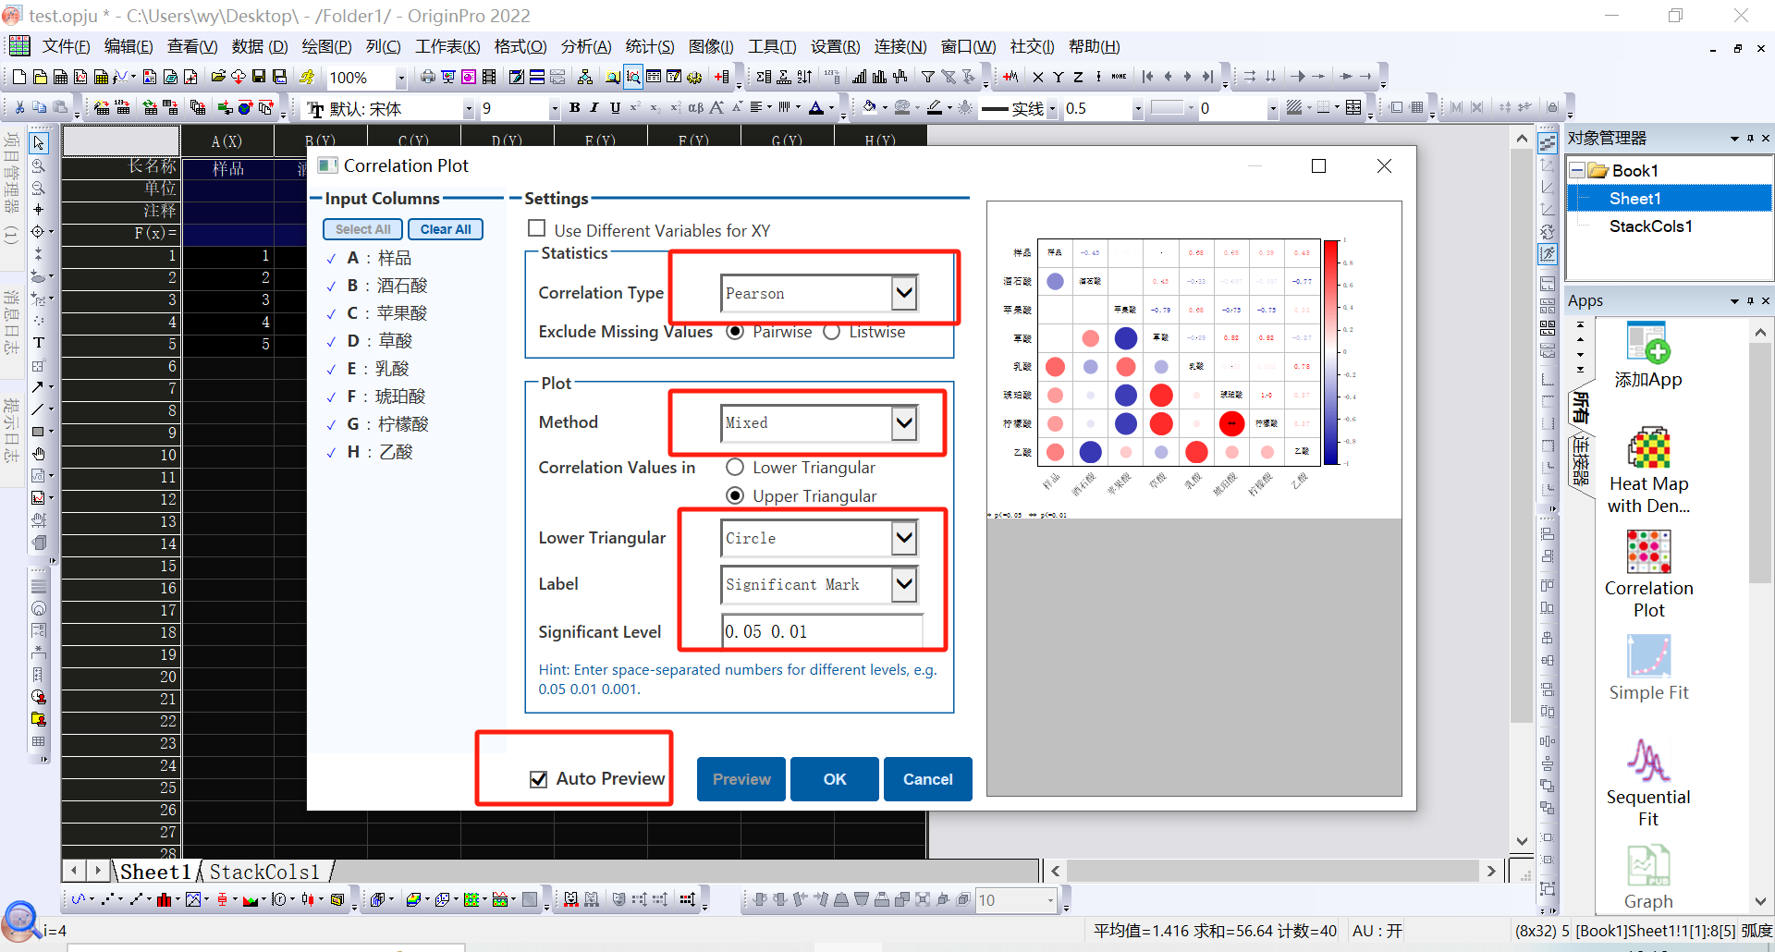Click the Clear All button

(445, 229)
